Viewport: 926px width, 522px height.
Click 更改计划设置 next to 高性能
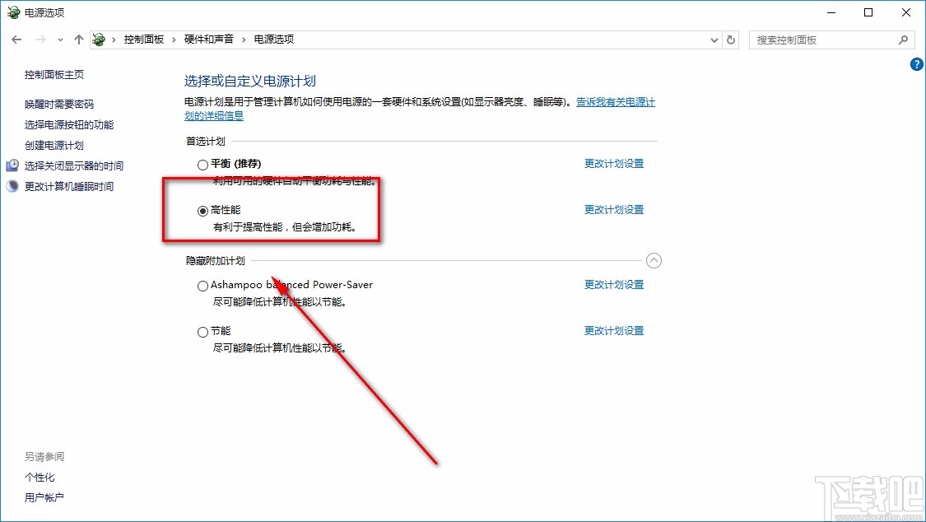point(613,209)
